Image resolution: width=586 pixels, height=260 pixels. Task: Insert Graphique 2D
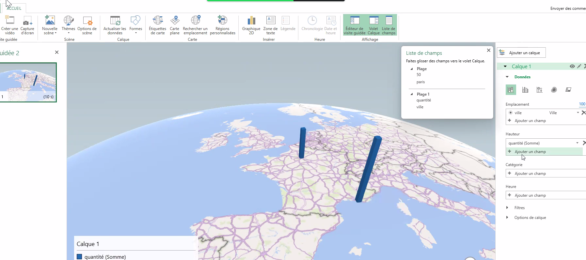[251, 25]
